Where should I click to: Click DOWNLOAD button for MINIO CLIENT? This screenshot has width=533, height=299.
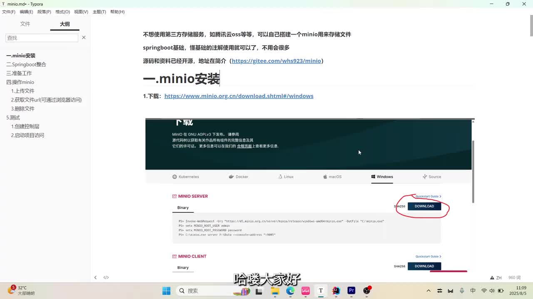pyautogui.click(x=424, y=266)
